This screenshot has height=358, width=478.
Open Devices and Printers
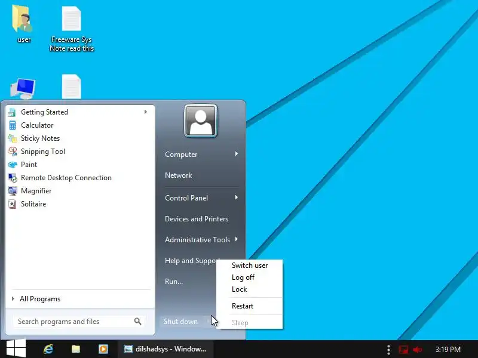pyautogui.click(x=197, y=219)
